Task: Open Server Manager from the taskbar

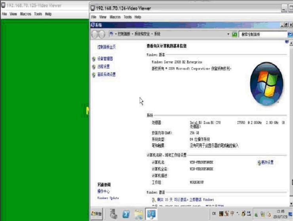Action: (x=112, y=214)
